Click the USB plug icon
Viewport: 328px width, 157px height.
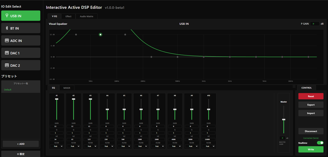click(x=7, y=16)
